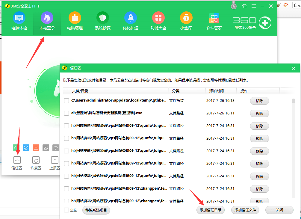Expand the dropdown arrow beside magic wand
This screenshot has height=219, width=301.
290,5
